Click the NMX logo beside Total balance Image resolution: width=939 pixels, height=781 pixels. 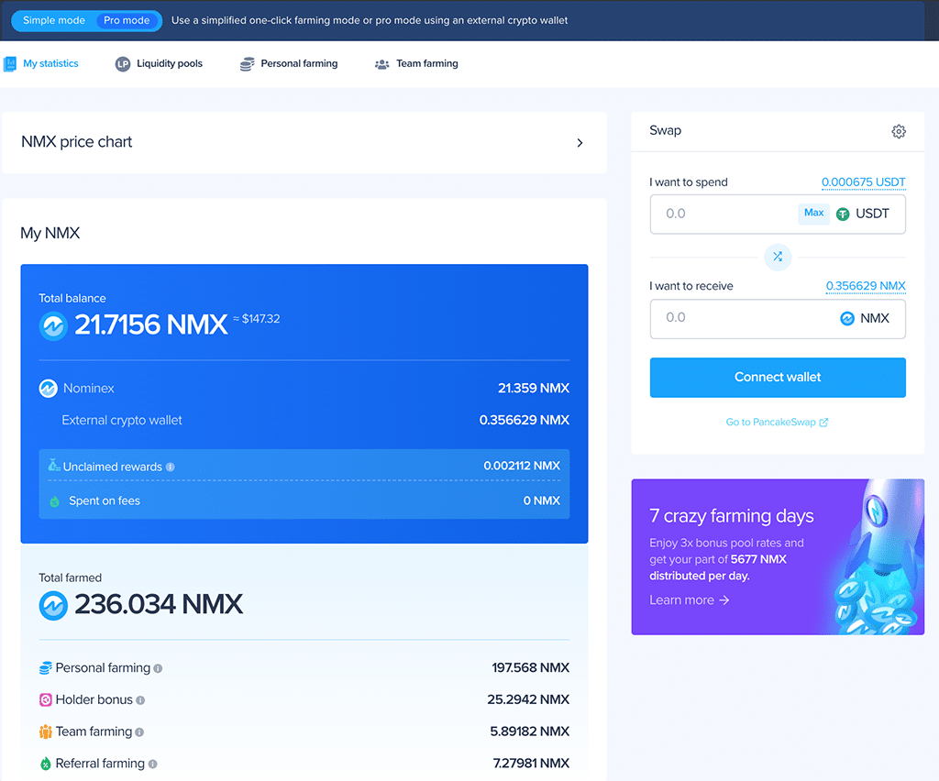point(53,326)
